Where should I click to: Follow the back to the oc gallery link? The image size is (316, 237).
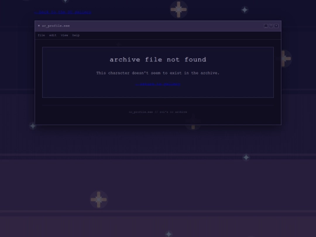point(63,12)
